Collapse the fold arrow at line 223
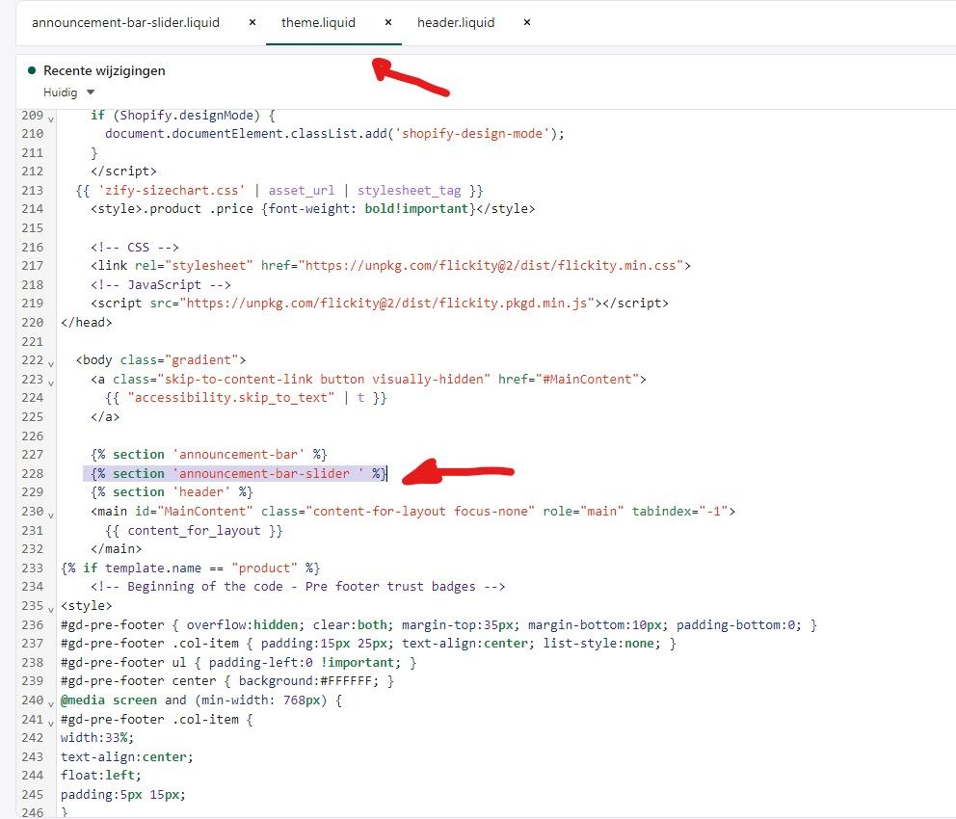The width and height of the screenshot is (956, 819). [51, 383]
